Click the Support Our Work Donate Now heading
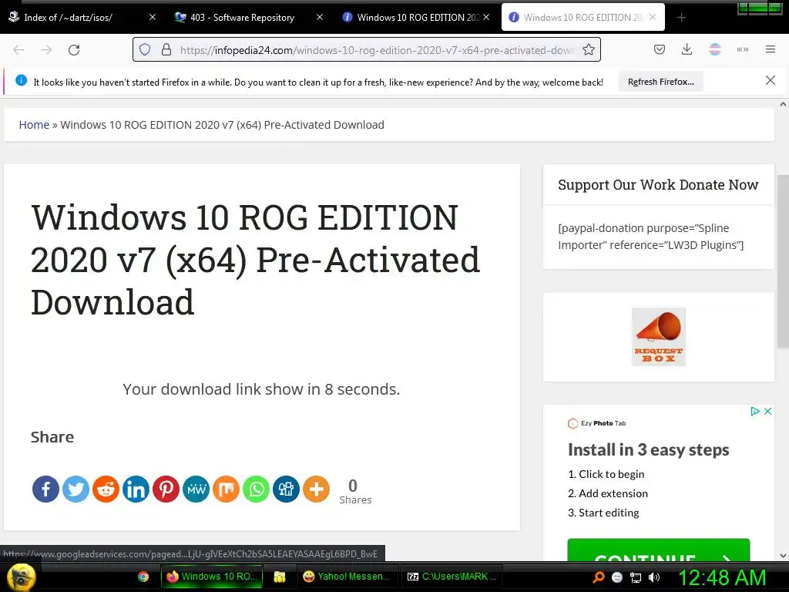This screenshot has width=789, height=592. click(658, 185)
